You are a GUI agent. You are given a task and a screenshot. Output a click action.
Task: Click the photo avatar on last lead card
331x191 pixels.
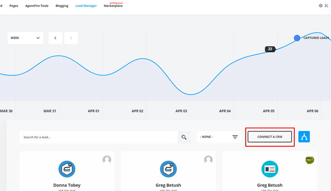coord(310,160)
